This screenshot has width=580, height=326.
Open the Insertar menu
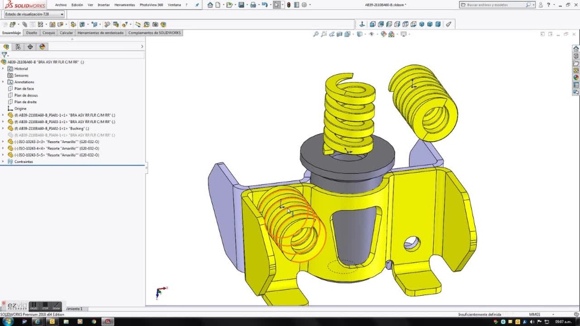tap(104, 5)
